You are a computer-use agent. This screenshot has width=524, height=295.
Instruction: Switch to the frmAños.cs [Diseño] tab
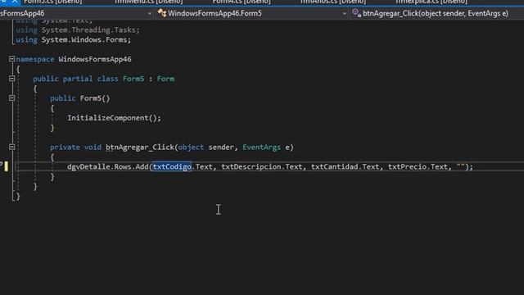(333, 2)
